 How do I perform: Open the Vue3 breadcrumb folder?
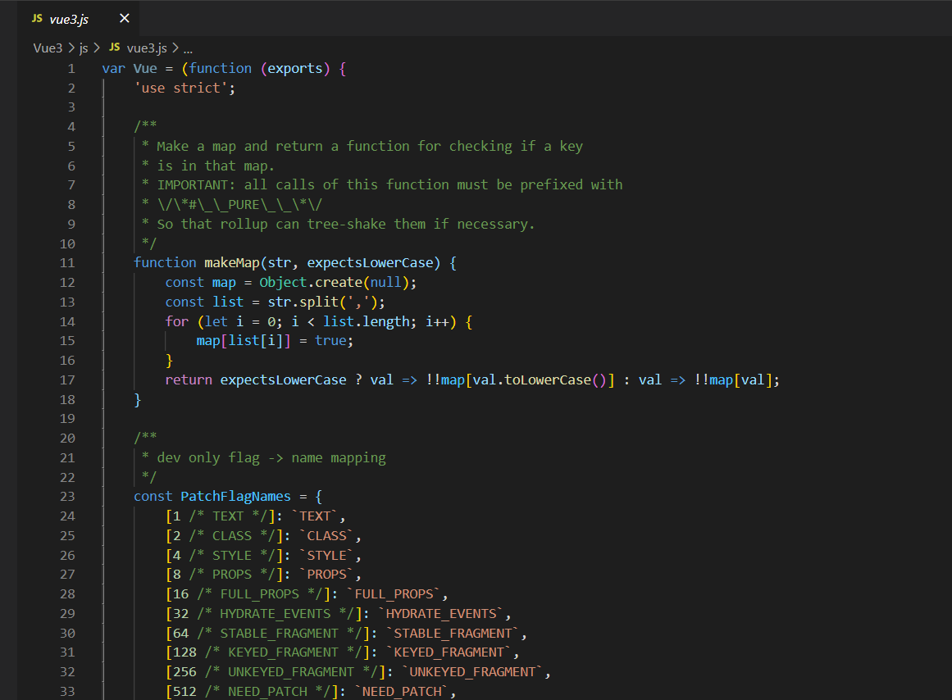pyautogui.click(x=48, y=48)
